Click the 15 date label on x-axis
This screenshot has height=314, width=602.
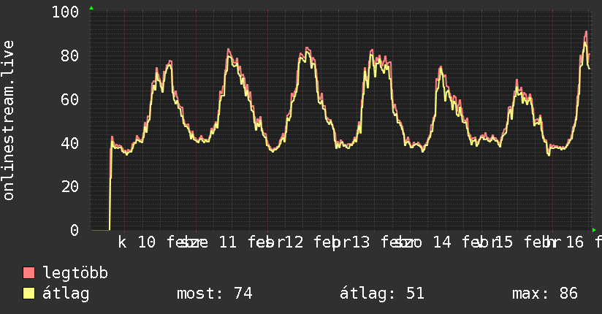click(x=503, y=242)
